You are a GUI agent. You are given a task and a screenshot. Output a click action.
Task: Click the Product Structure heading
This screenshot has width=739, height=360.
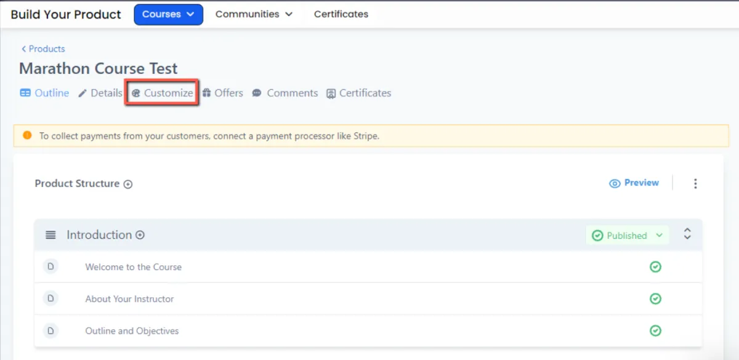click(x=77, y=183)
